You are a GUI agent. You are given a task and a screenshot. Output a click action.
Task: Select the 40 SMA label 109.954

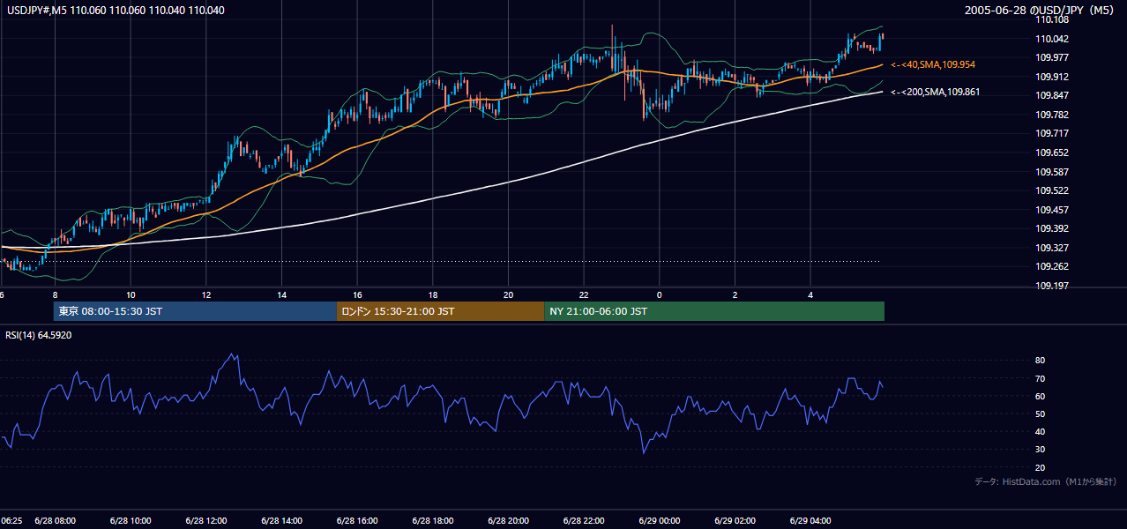click(933, 65)
